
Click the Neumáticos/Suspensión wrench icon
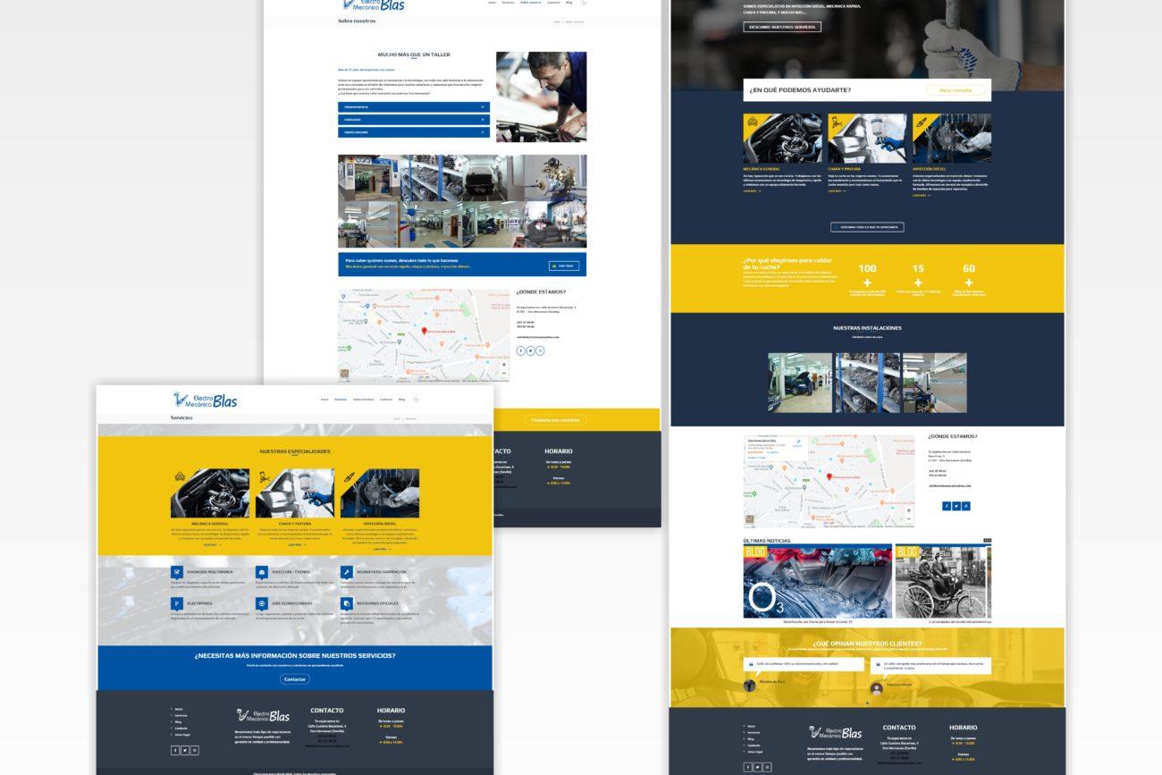tap(346, 571)
